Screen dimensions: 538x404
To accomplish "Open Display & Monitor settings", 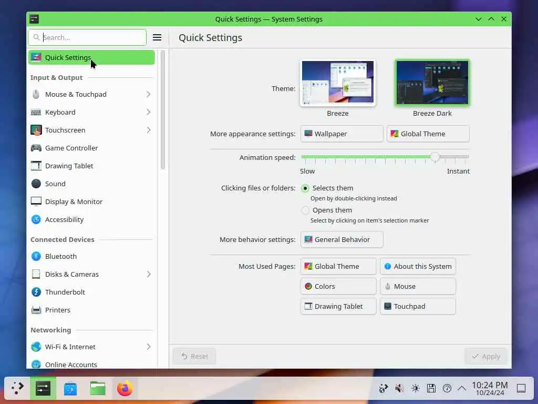I will tap(91, 201).
